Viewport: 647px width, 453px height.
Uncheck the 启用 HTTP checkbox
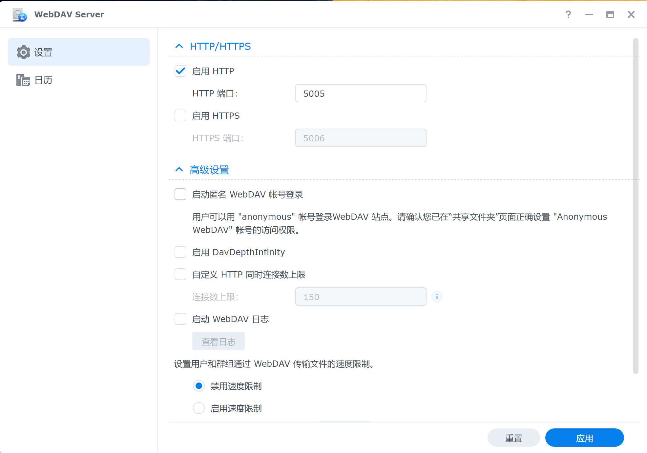pyautogui.click(x=180, y=71)
